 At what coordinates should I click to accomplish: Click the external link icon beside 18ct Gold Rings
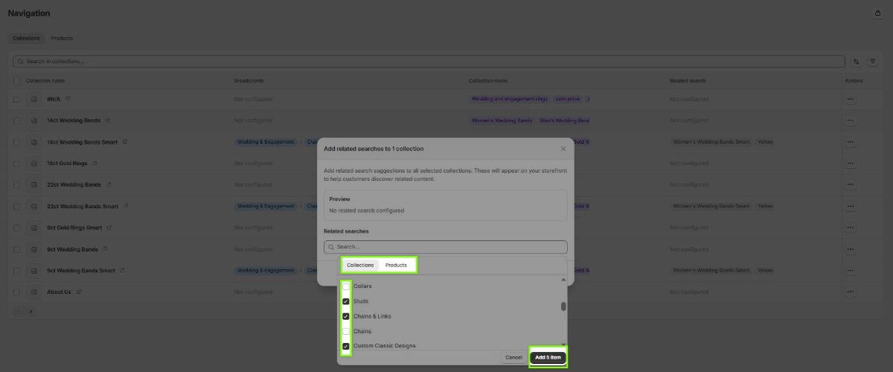click(95, 163)
